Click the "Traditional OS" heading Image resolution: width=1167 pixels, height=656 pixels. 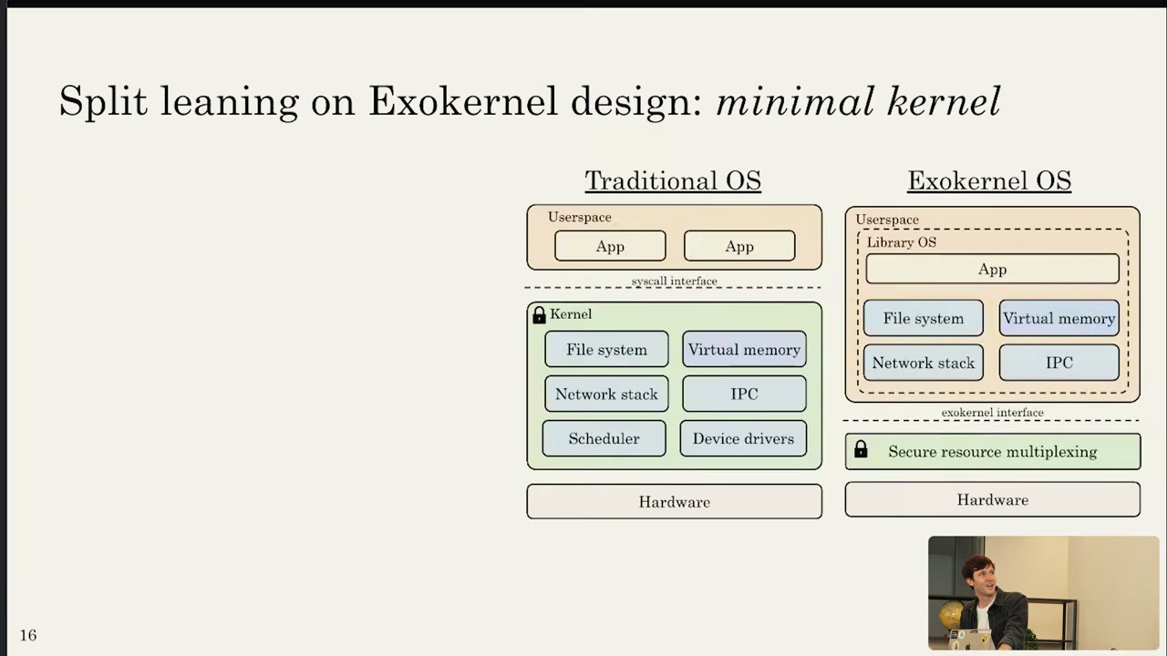[673, 180]
